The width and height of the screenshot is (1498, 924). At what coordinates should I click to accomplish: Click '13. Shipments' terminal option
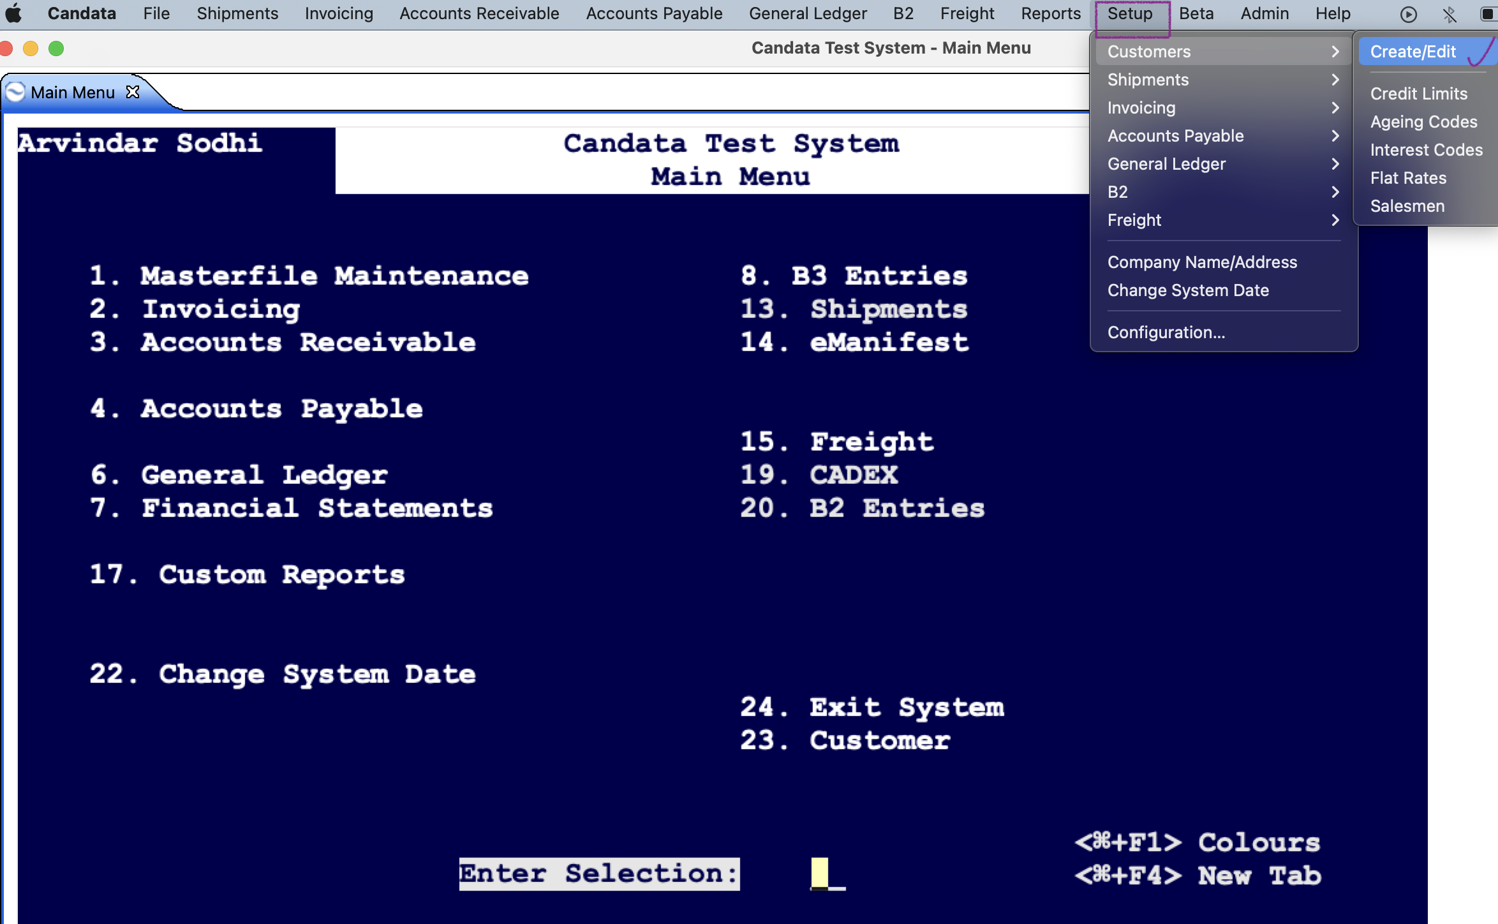pos(854,309)
